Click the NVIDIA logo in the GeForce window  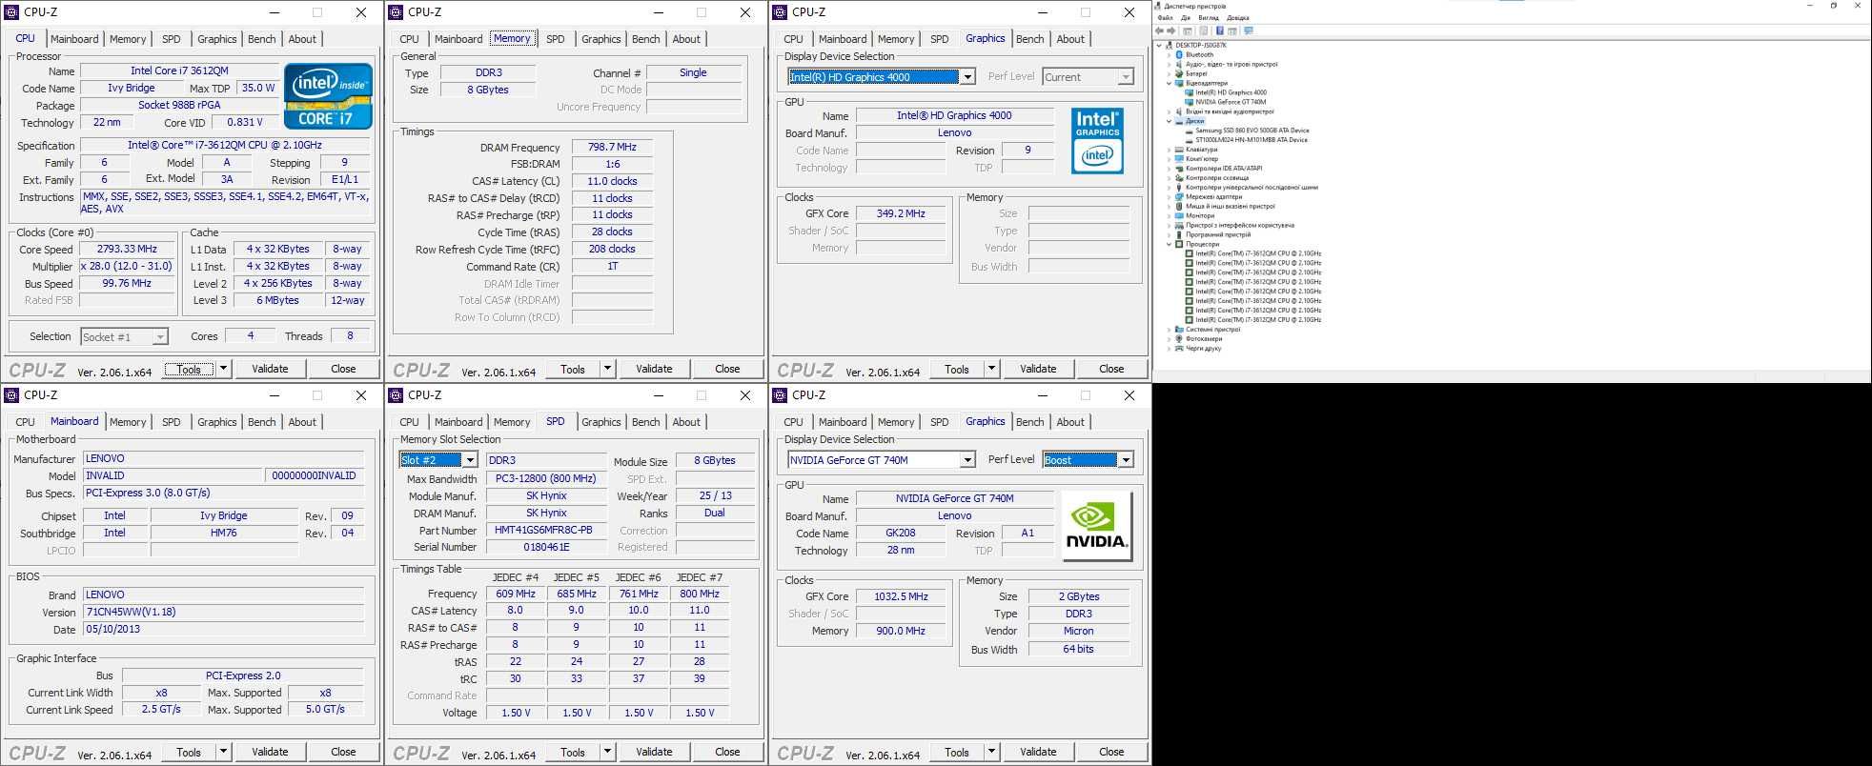pyautogui.click(x=1096, y=526)
